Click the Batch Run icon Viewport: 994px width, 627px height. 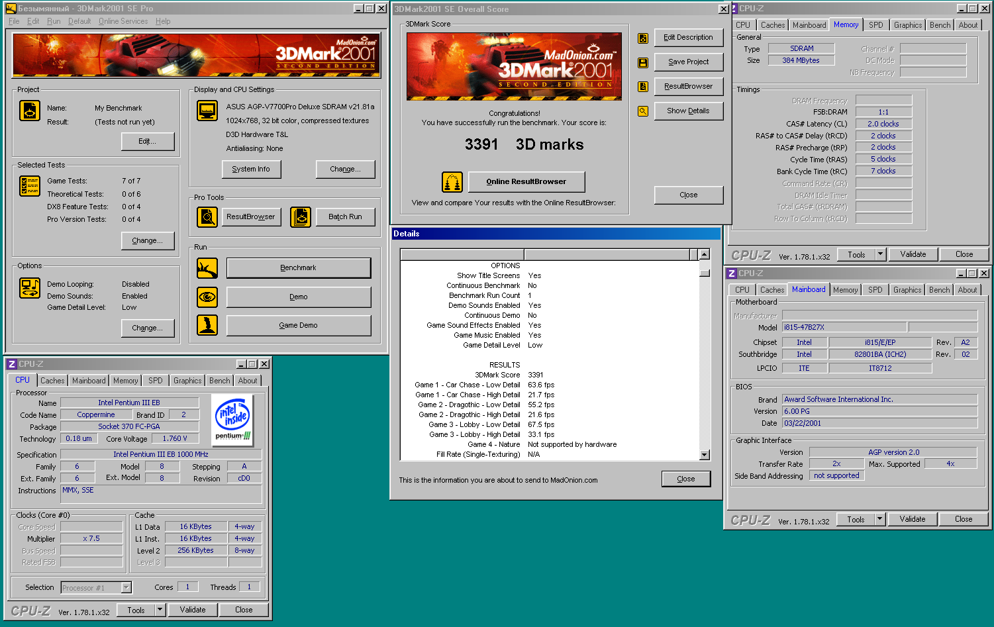pyautogui.click(x=301, y=217)
